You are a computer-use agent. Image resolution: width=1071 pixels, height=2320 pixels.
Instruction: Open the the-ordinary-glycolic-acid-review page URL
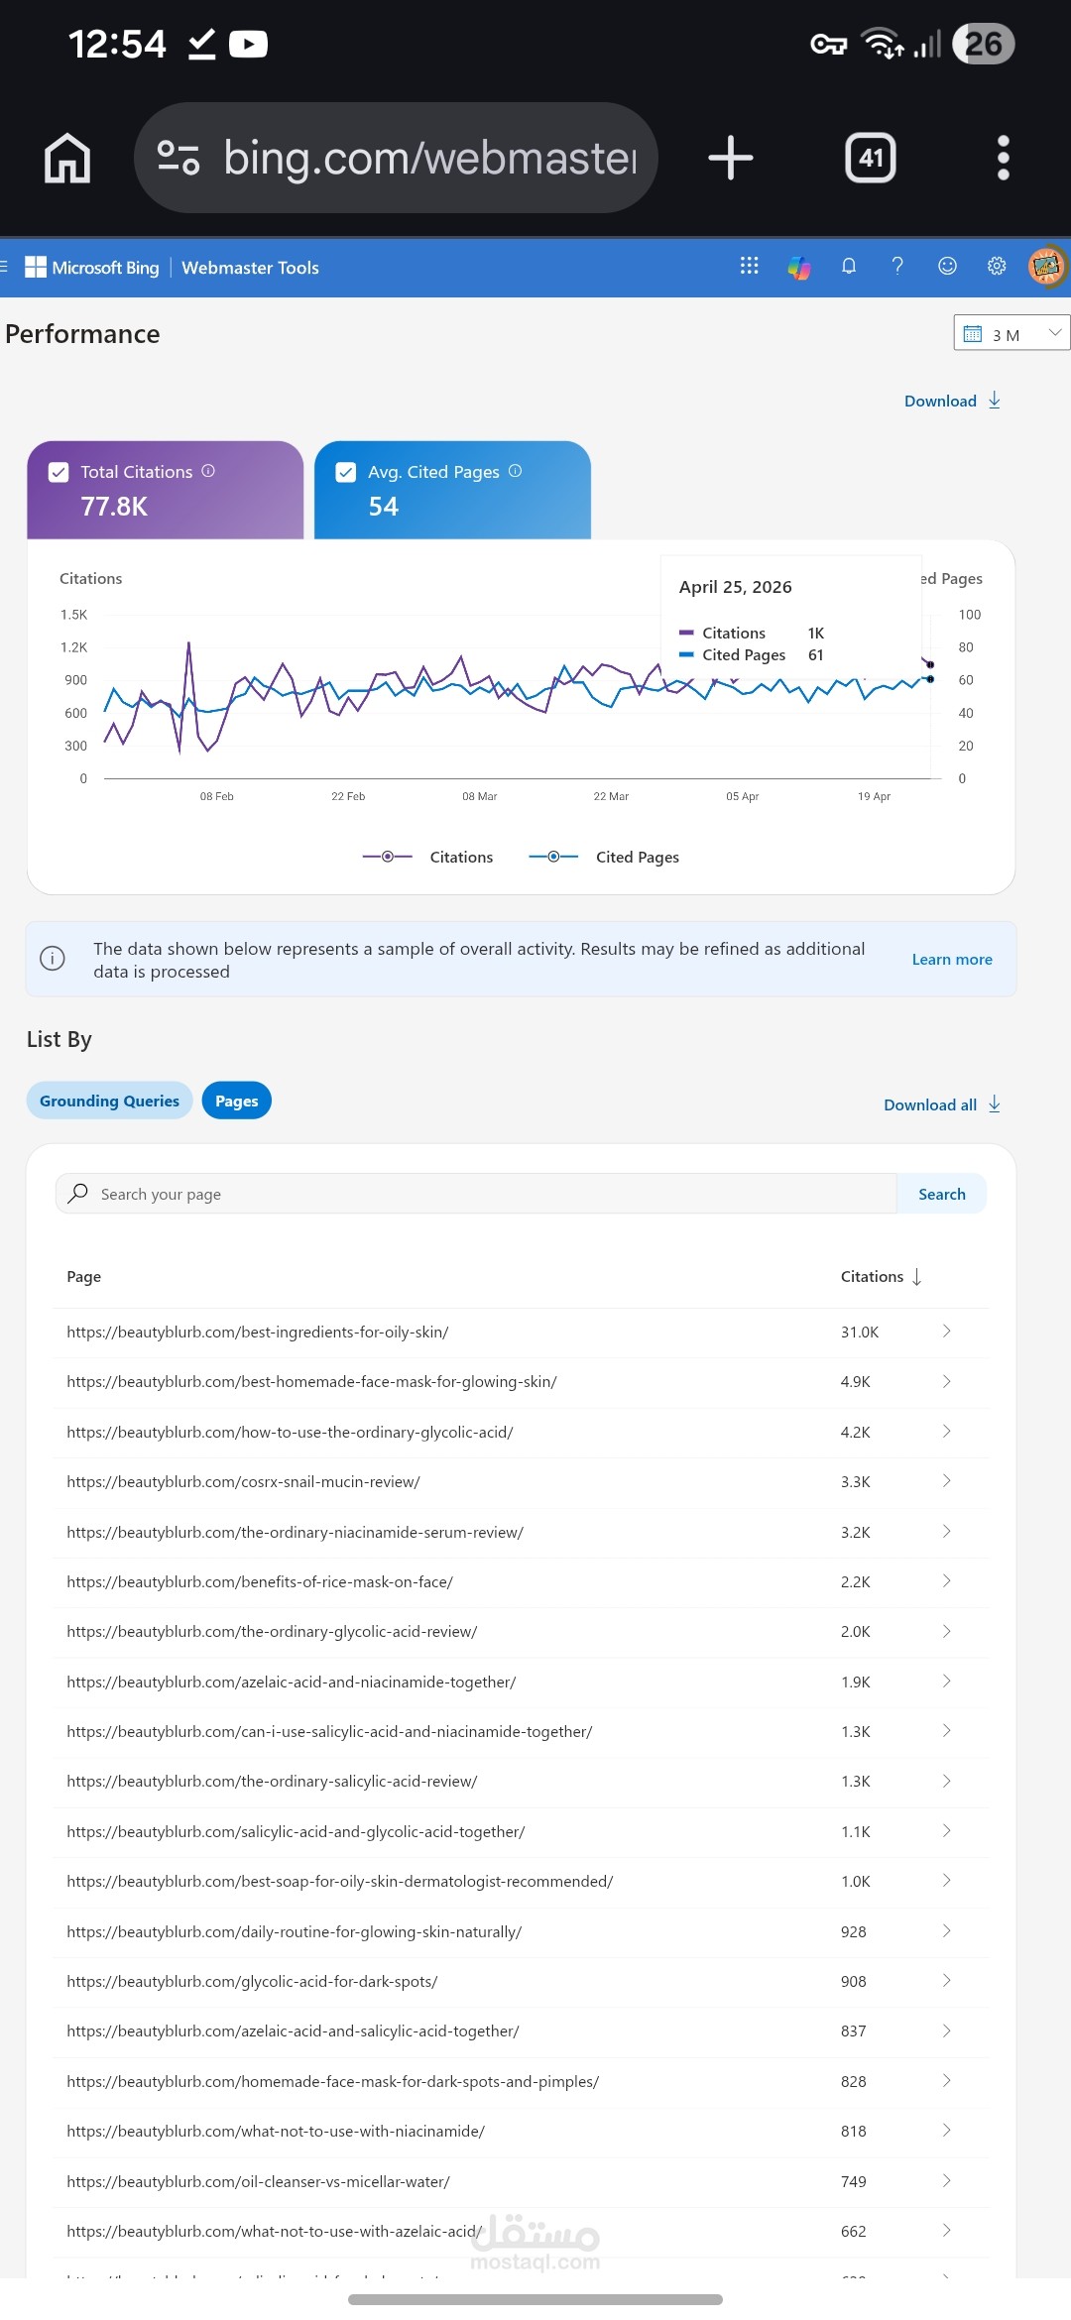tap(272, 1631)
